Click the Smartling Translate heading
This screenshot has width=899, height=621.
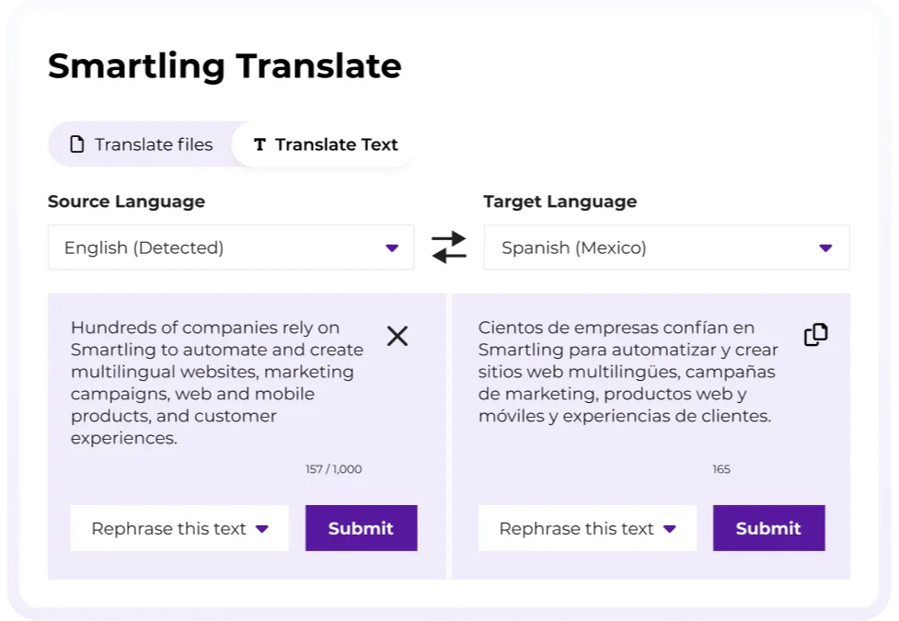click(x=225, y=66)
